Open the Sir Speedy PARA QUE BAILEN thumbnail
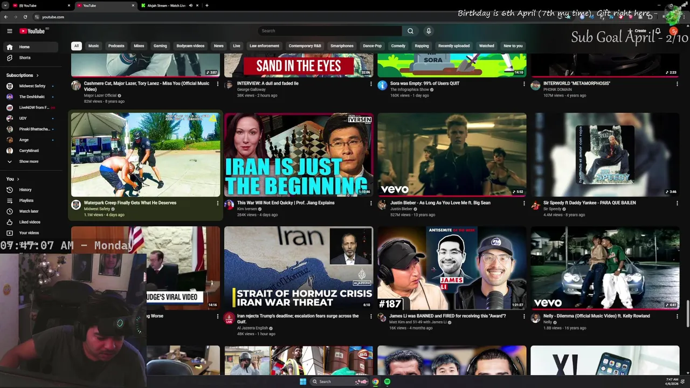 pyautogui.click(x=605, y=155)
